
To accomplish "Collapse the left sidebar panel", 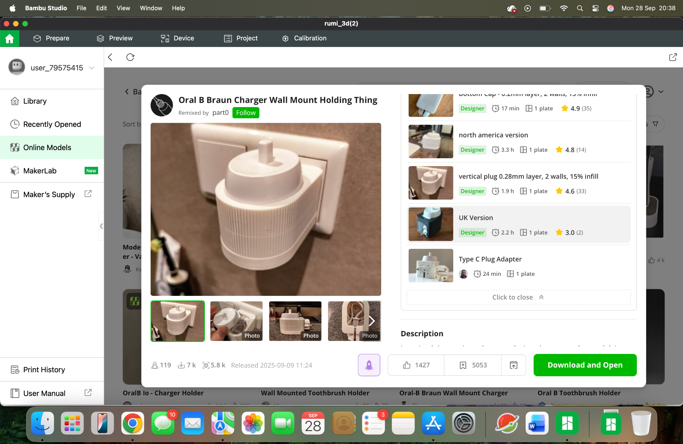I will pyautogui.click(x=101, y=226).
